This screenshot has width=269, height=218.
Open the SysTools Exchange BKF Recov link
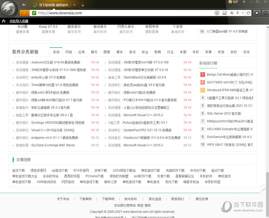coord(53,145)
